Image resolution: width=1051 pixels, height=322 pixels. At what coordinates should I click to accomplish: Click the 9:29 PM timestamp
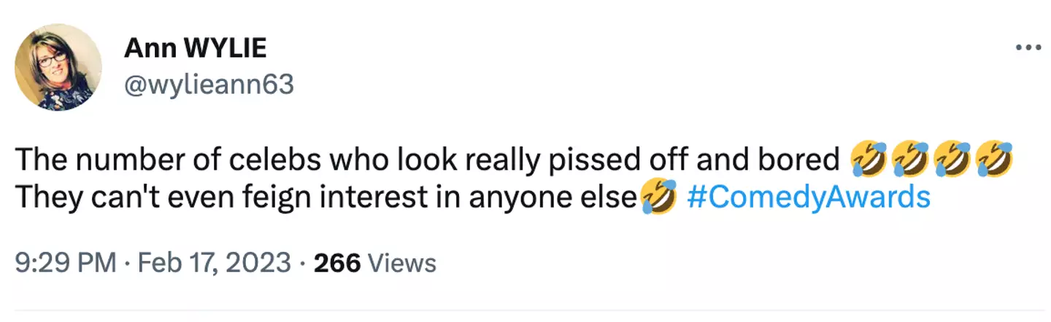[65, 262]
